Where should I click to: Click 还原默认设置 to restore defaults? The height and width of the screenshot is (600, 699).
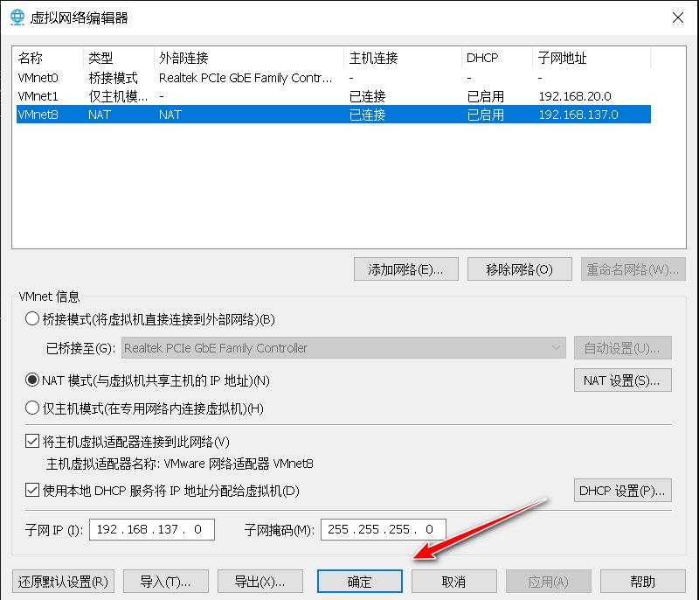[x=62, y=581]
